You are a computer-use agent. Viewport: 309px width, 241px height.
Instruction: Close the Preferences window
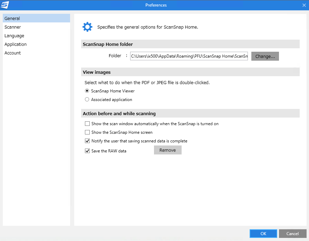(304, 5)
